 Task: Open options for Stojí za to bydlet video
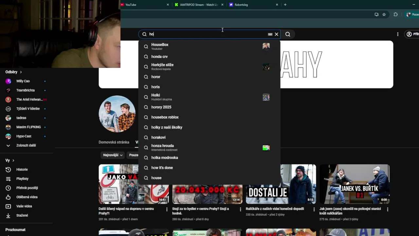click(240, 209)
